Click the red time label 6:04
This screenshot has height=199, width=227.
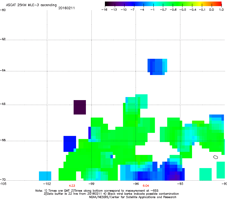(x=146, y=186)
